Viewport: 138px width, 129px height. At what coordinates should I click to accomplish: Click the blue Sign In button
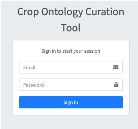point(71,102)
